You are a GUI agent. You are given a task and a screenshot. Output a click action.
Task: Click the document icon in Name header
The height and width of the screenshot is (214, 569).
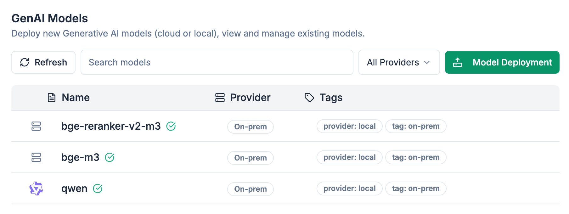click(52, 98)
